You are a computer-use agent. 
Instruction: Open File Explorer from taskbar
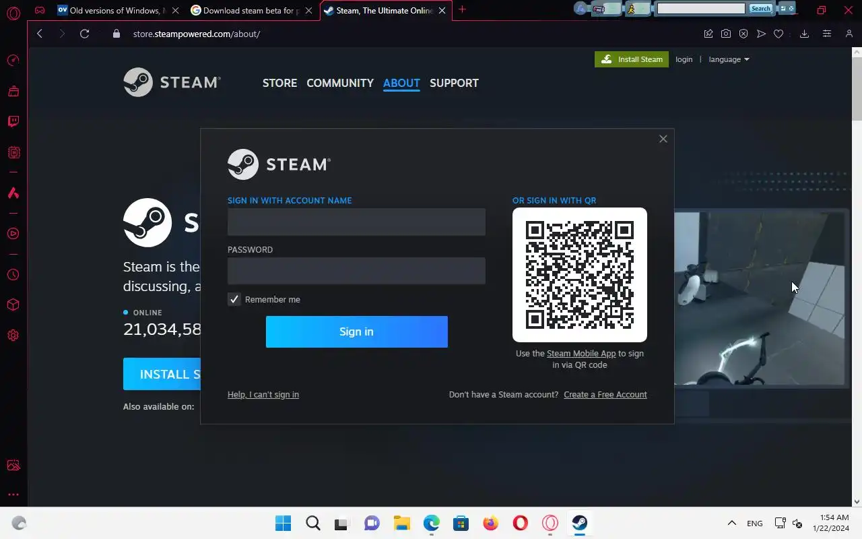[x=402, y=523]
